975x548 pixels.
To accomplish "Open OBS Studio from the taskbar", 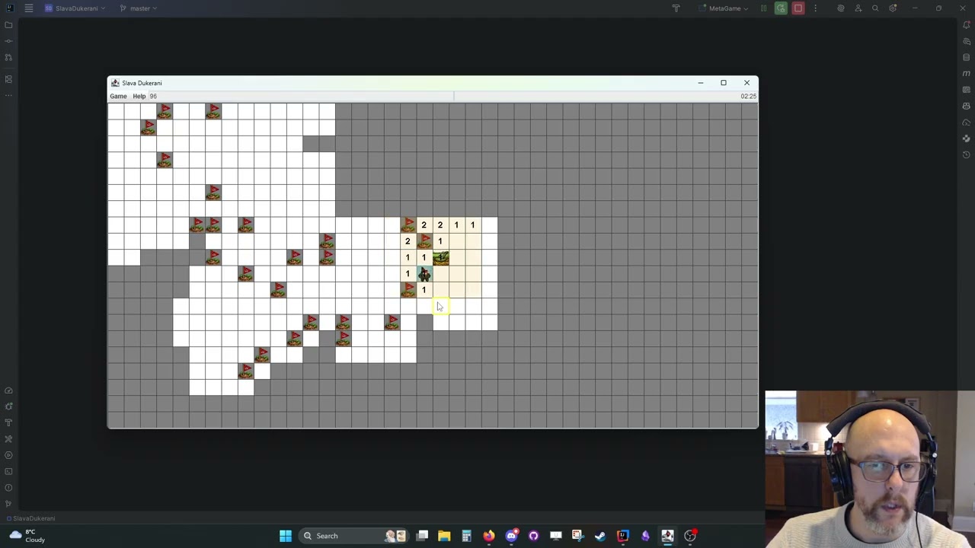I will tap(690, 536).
